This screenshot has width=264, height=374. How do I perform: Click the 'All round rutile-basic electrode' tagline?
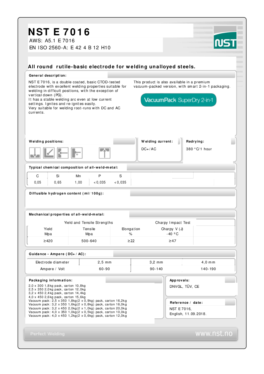pyautogui.click(x=111, y=67)
